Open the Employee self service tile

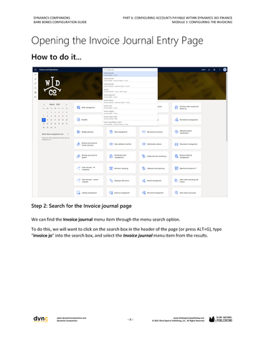coord(121,181)
